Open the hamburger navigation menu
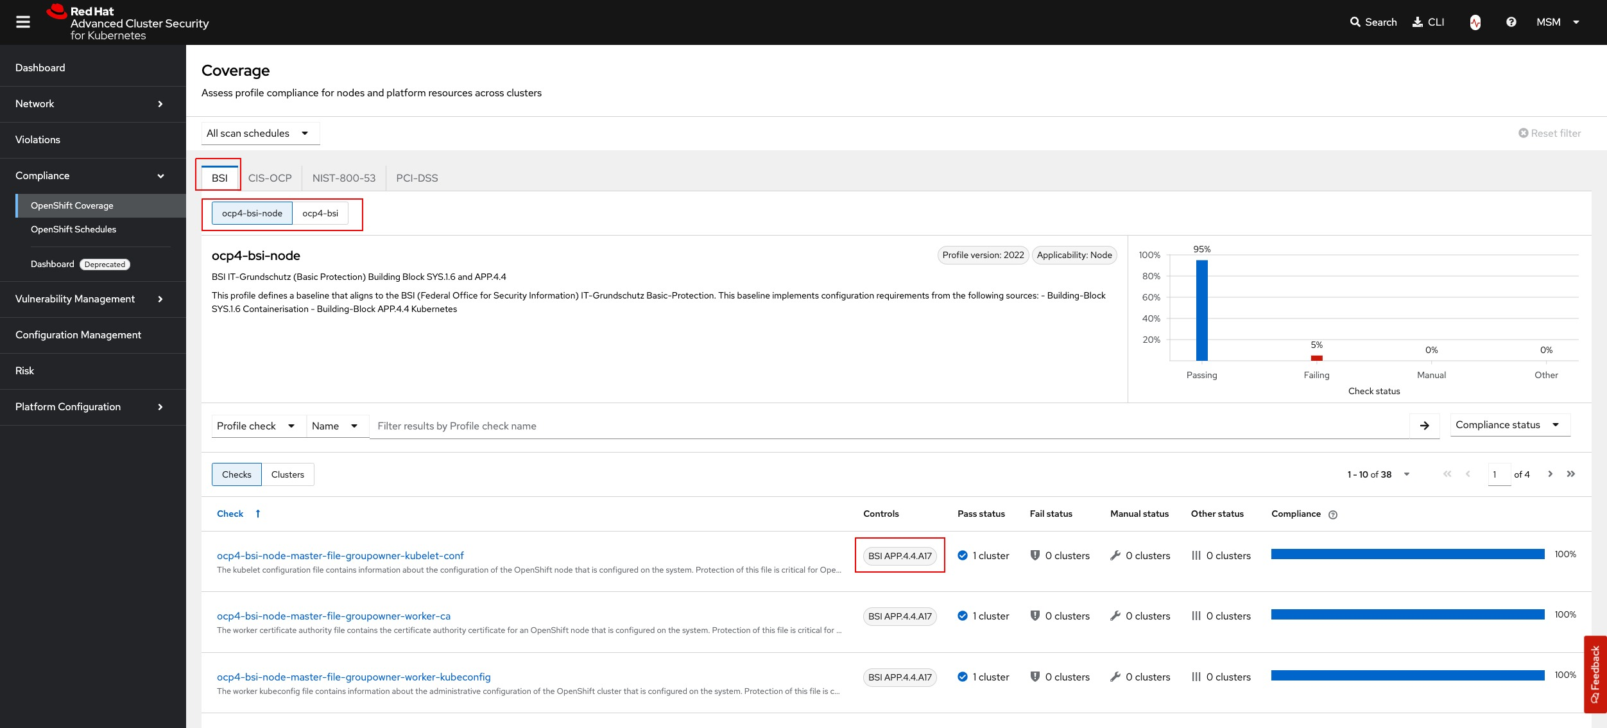The width and height of the screenshot is (1607, 728). (x=23, y=22)
